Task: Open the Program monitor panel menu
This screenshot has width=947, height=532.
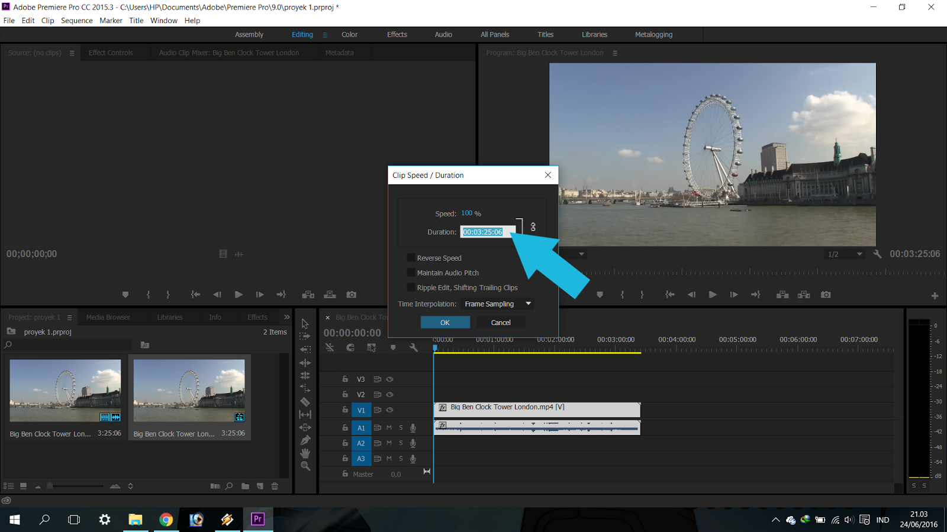Action: click(615, 53)
